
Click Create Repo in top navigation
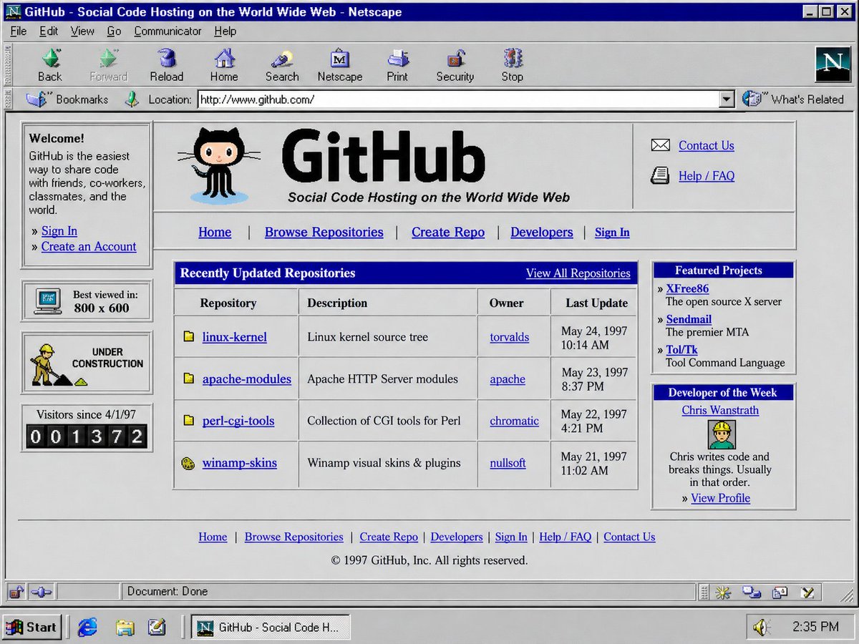pos(448,232)
